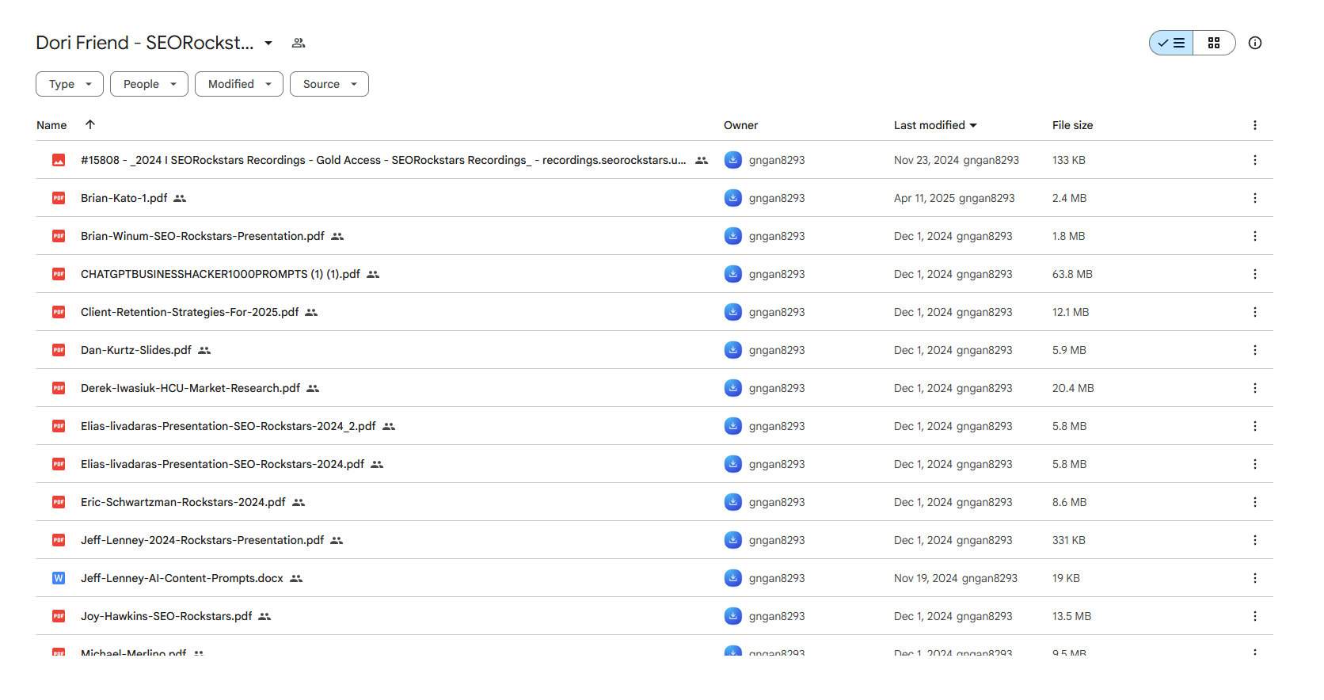1324x700 pixels.
Task: Switch to list layout view
Action: (x=1171, y=43)
